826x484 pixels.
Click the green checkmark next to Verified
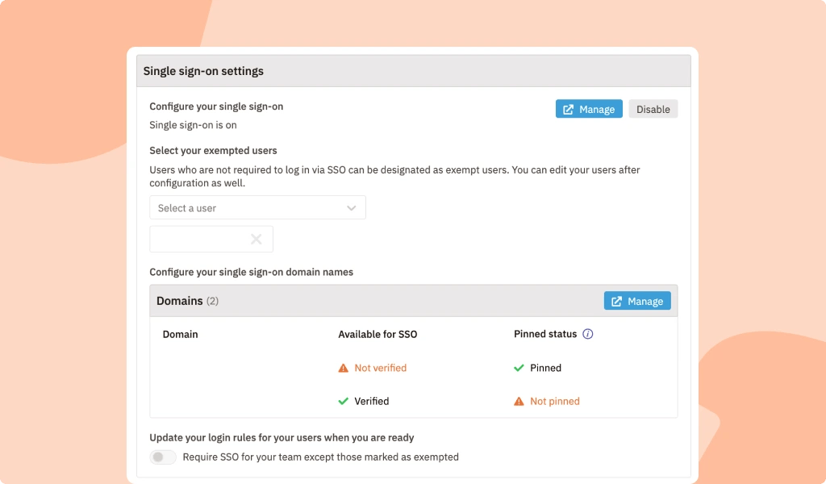[344, 401]
